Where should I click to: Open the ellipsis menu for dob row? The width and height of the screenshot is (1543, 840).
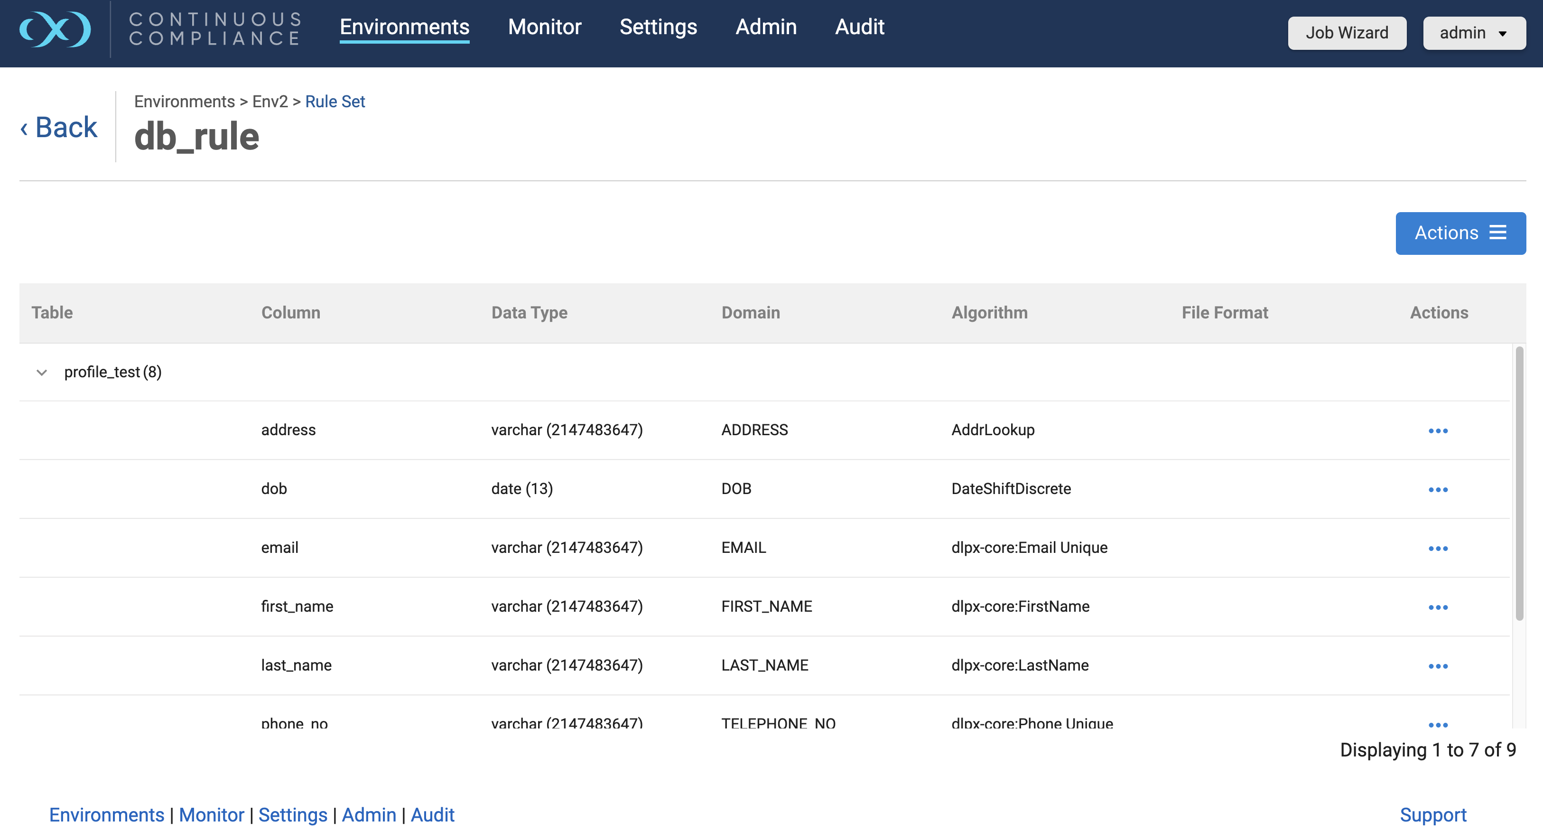(1438, 489)
